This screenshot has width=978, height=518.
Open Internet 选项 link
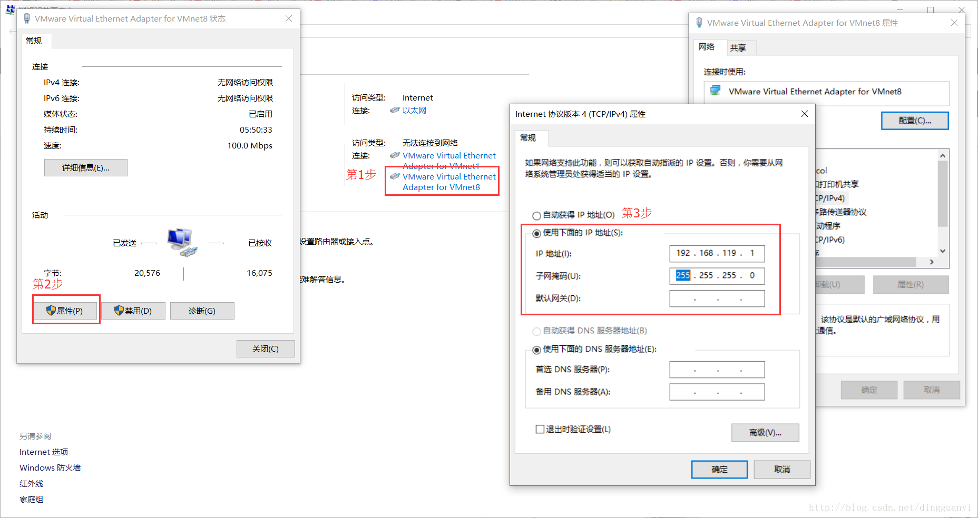point(44,452)
